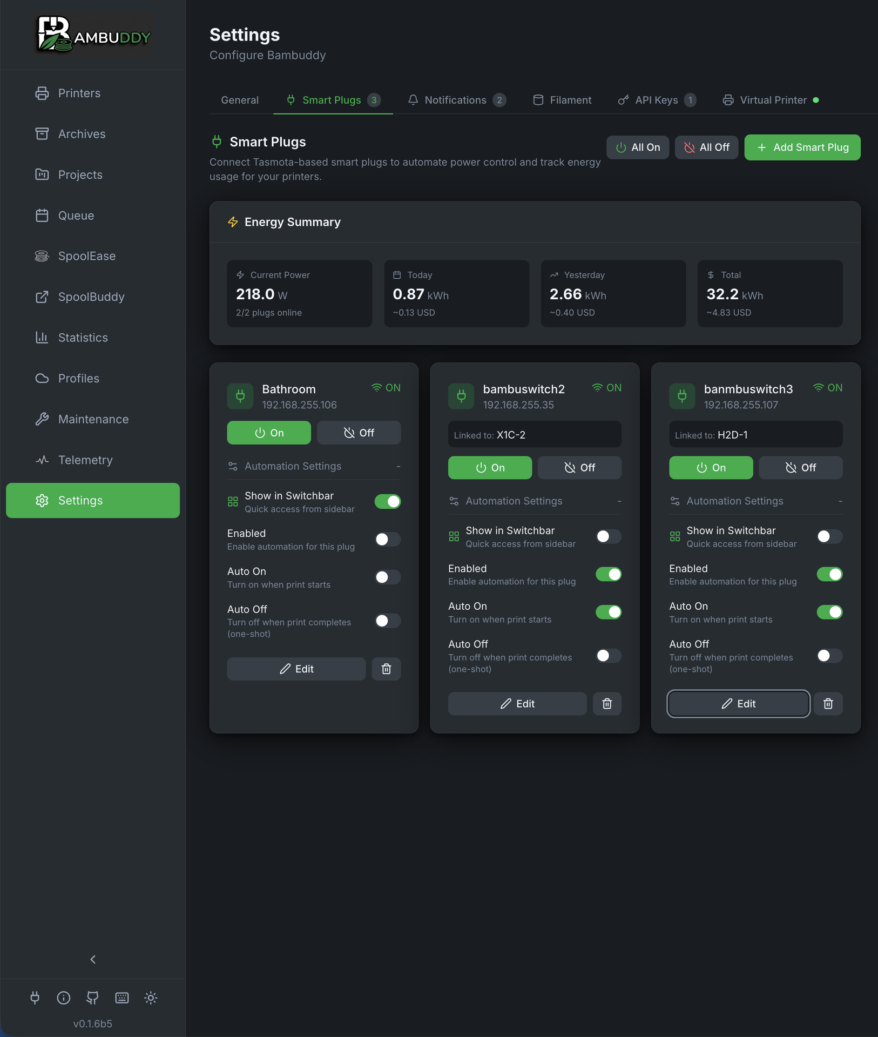Open SpoolEase from the sidebar

[86, 256]
